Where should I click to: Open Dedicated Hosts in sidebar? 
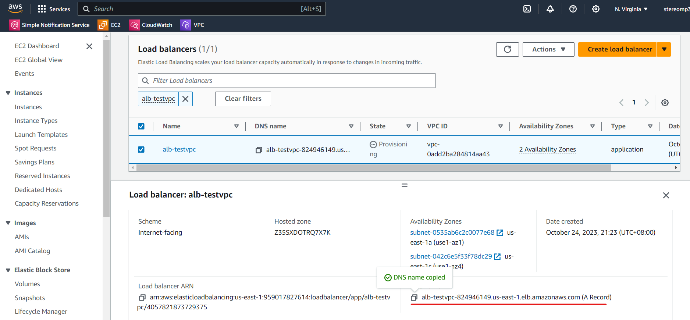[x=38, y=190]
